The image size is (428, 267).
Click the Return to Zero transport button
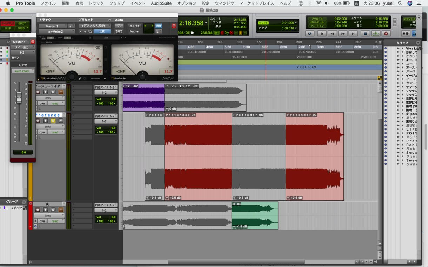pyautogui.click(x=322, y=34)
